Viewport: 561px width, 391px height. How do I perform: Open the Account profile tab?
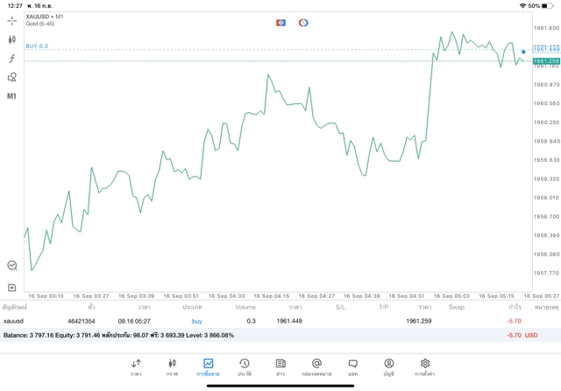click(388, 367)
